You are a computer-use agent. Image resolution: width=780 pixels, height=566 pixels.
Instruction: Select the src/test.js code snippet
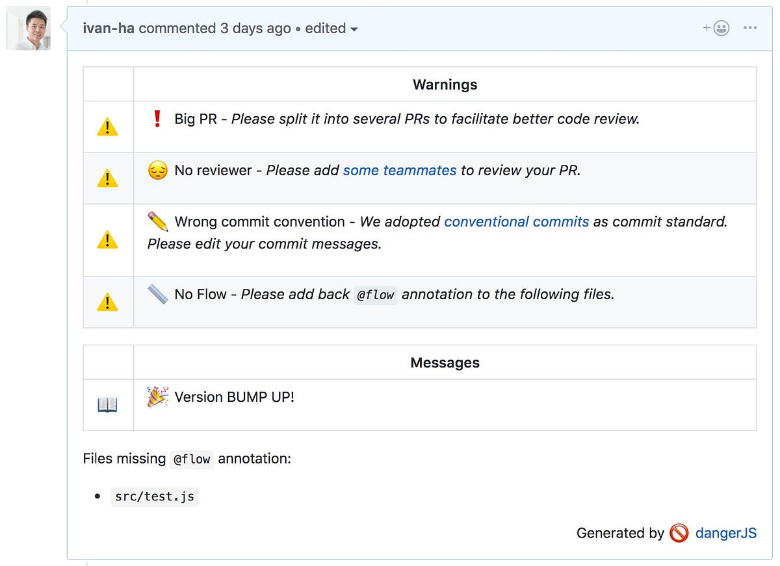(x=155, y=496)
